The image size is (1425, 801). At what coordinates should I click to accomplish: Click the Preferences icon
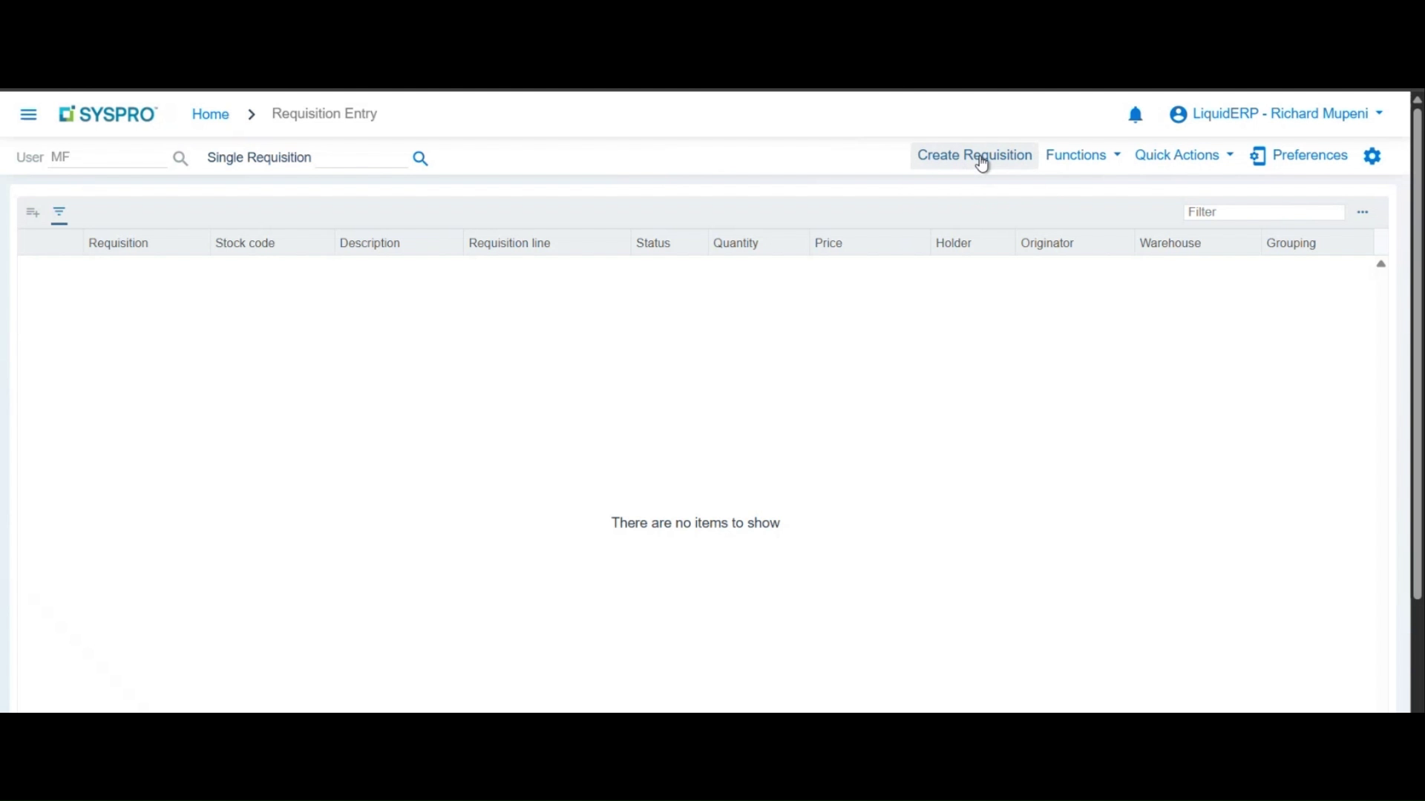1258,156
